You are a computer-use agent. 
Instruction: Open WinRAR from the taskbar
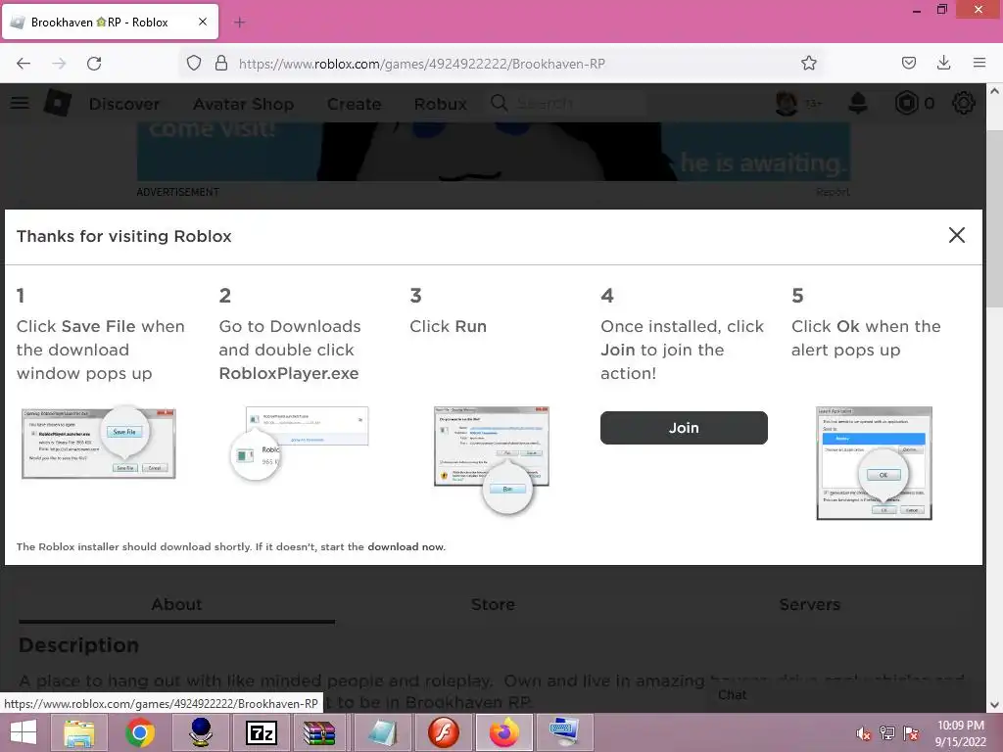click(319, 733)
